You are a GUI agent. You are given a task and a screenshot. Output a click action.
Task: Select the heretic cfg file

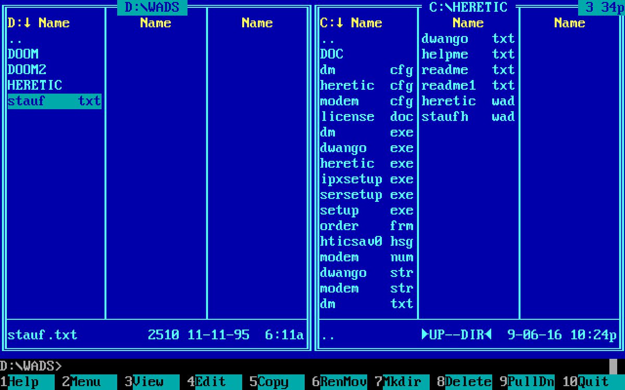pyautogui.click(x=367, y=85)
